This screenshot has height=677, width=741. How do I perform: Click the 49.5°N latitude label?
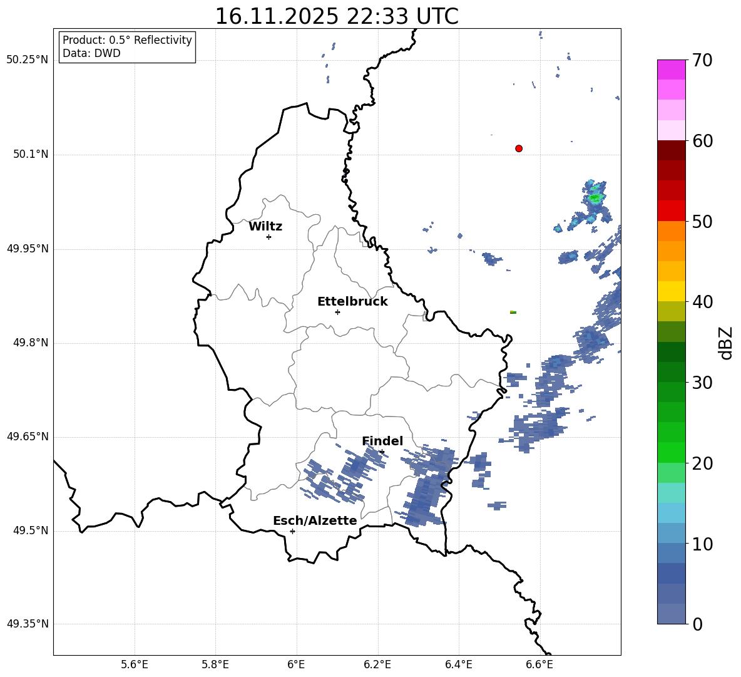(31, 530)
